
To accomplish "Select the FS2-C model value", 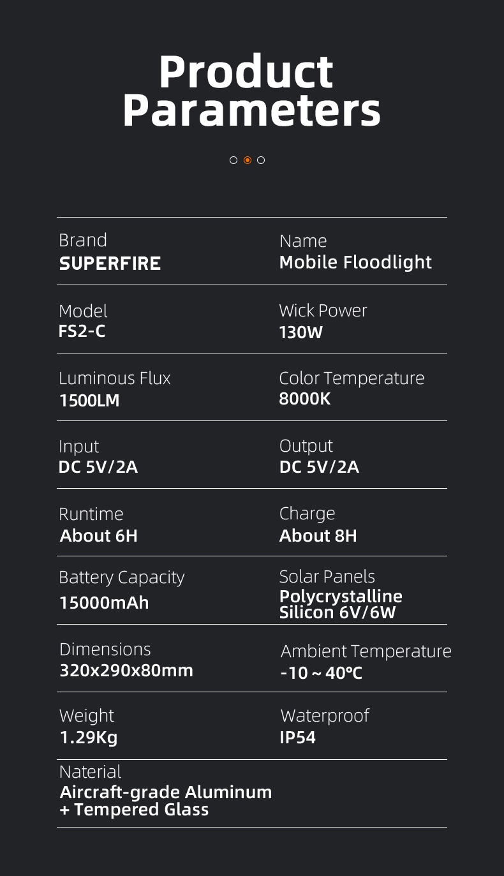I will coord(82,332).
